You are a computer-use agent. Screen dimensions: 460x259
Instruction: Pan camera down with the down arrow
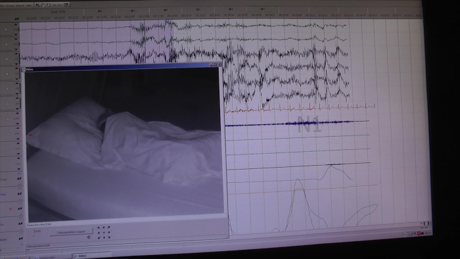click(104, 237)
